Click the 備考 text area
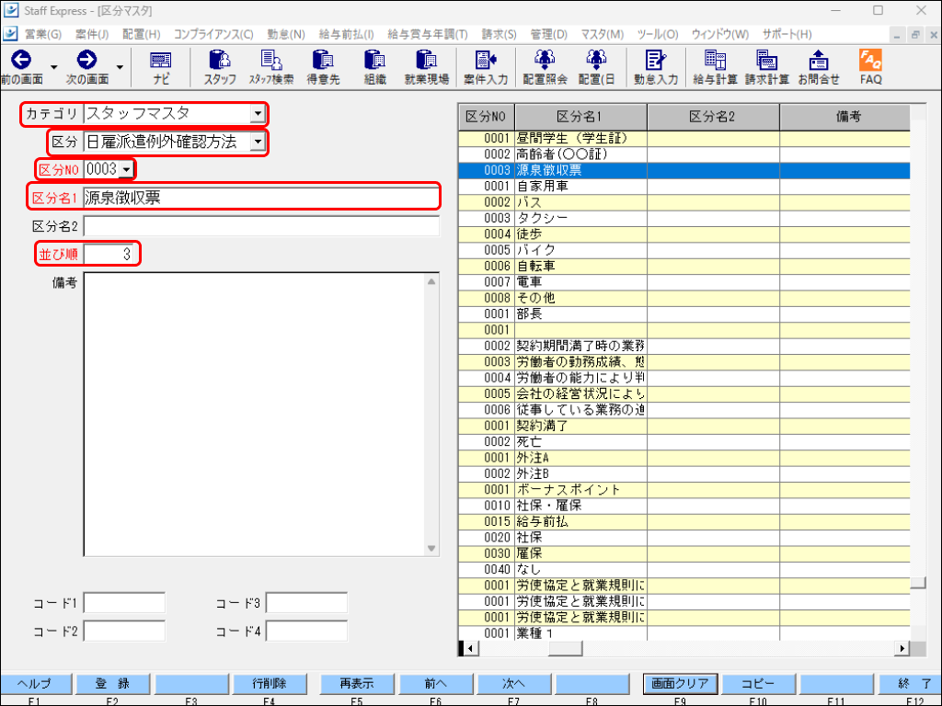The image size is (942, 706). point(256,415)
